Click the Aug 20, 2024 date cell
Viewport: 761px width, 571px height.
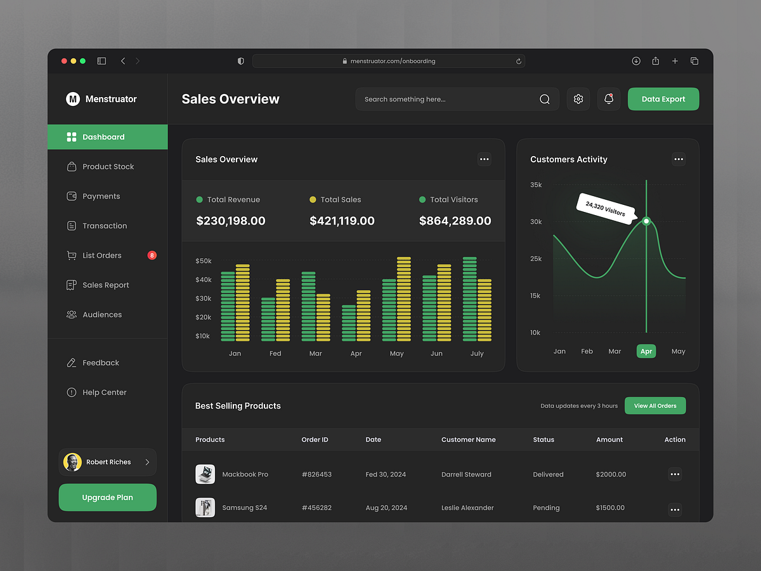(386, 508)
